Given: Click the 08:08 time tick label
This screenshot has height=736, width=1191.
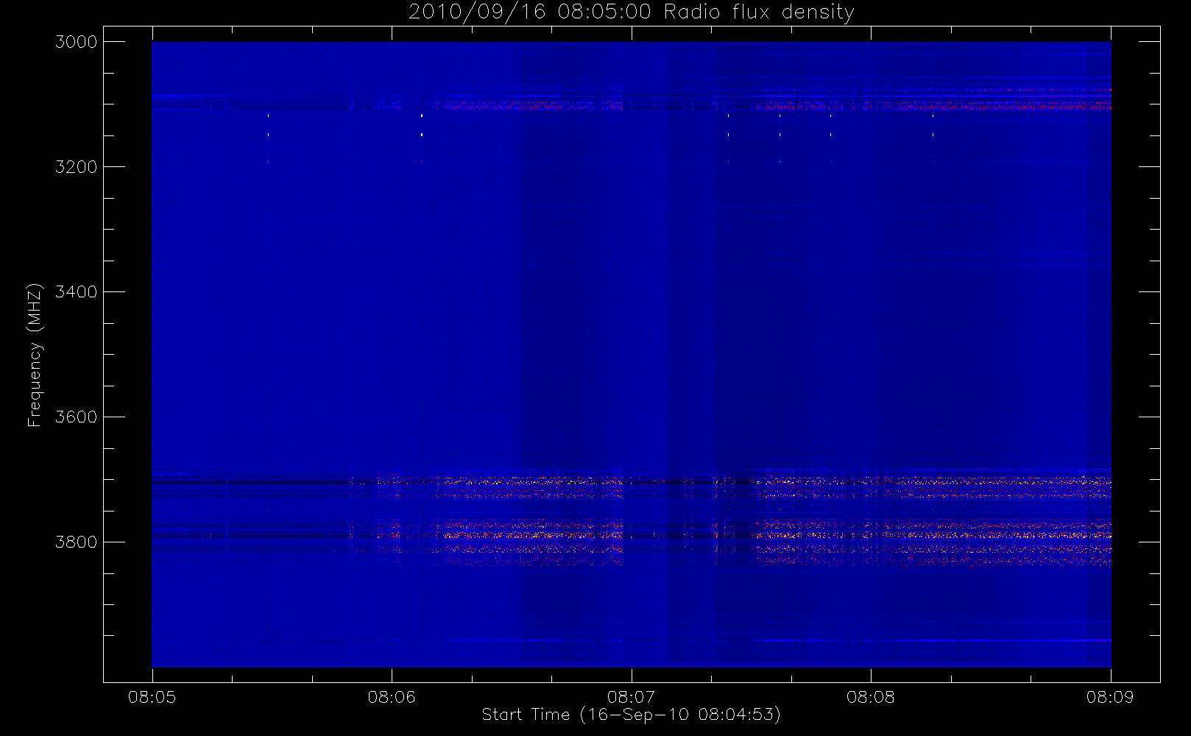Looking at the screenshot, I should coord(871,697).
